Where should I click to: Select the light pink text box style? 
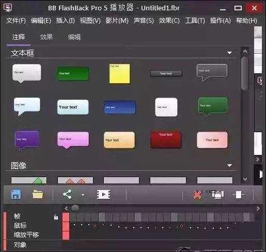pyautogui.click(x=212, y=140)
